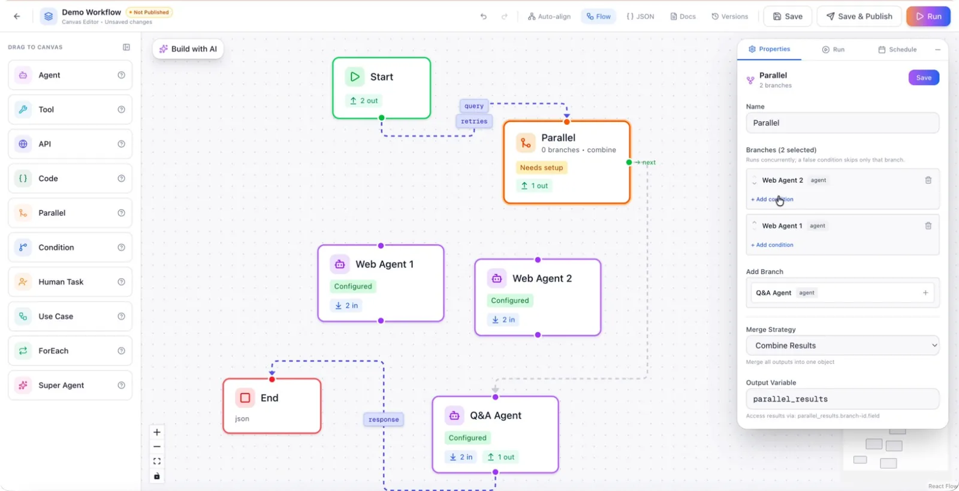Zoom in on the canvas
This screenshot has width=959, height=491.
coord(157,432)
